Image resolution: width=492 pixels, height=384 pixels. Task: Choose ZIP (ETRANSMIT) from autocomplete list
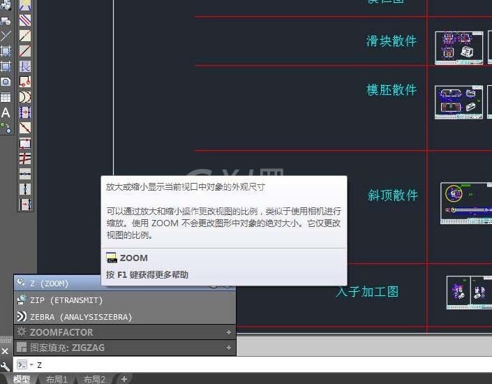125,300
